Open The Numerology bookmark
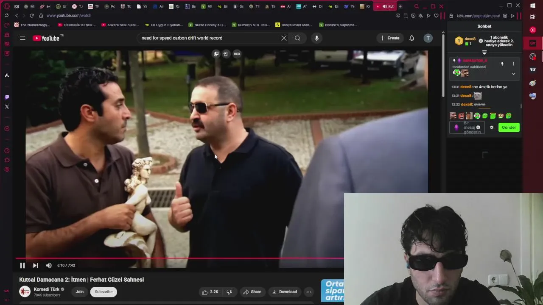Screen dimensions: 543x305 tap(32, 25)
